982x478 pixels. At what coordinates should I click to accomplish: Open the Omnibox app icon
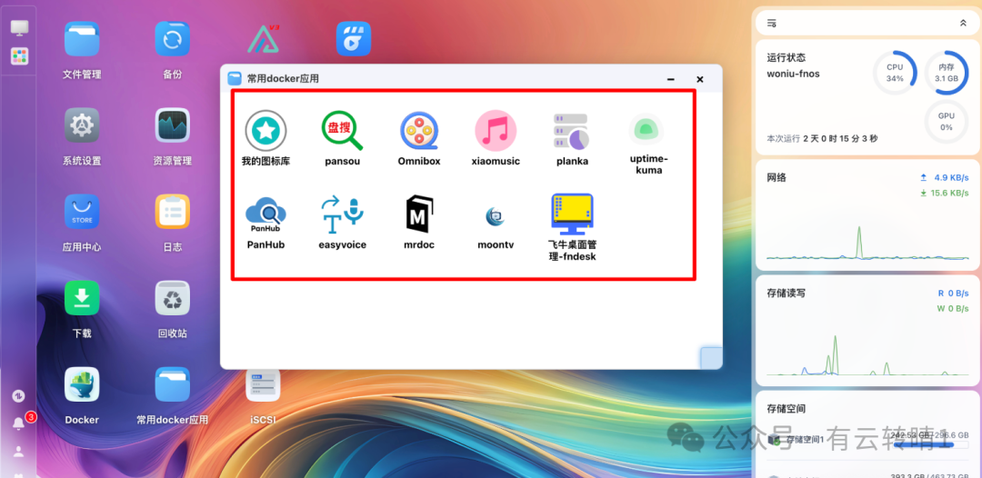(x=419, y=131)
